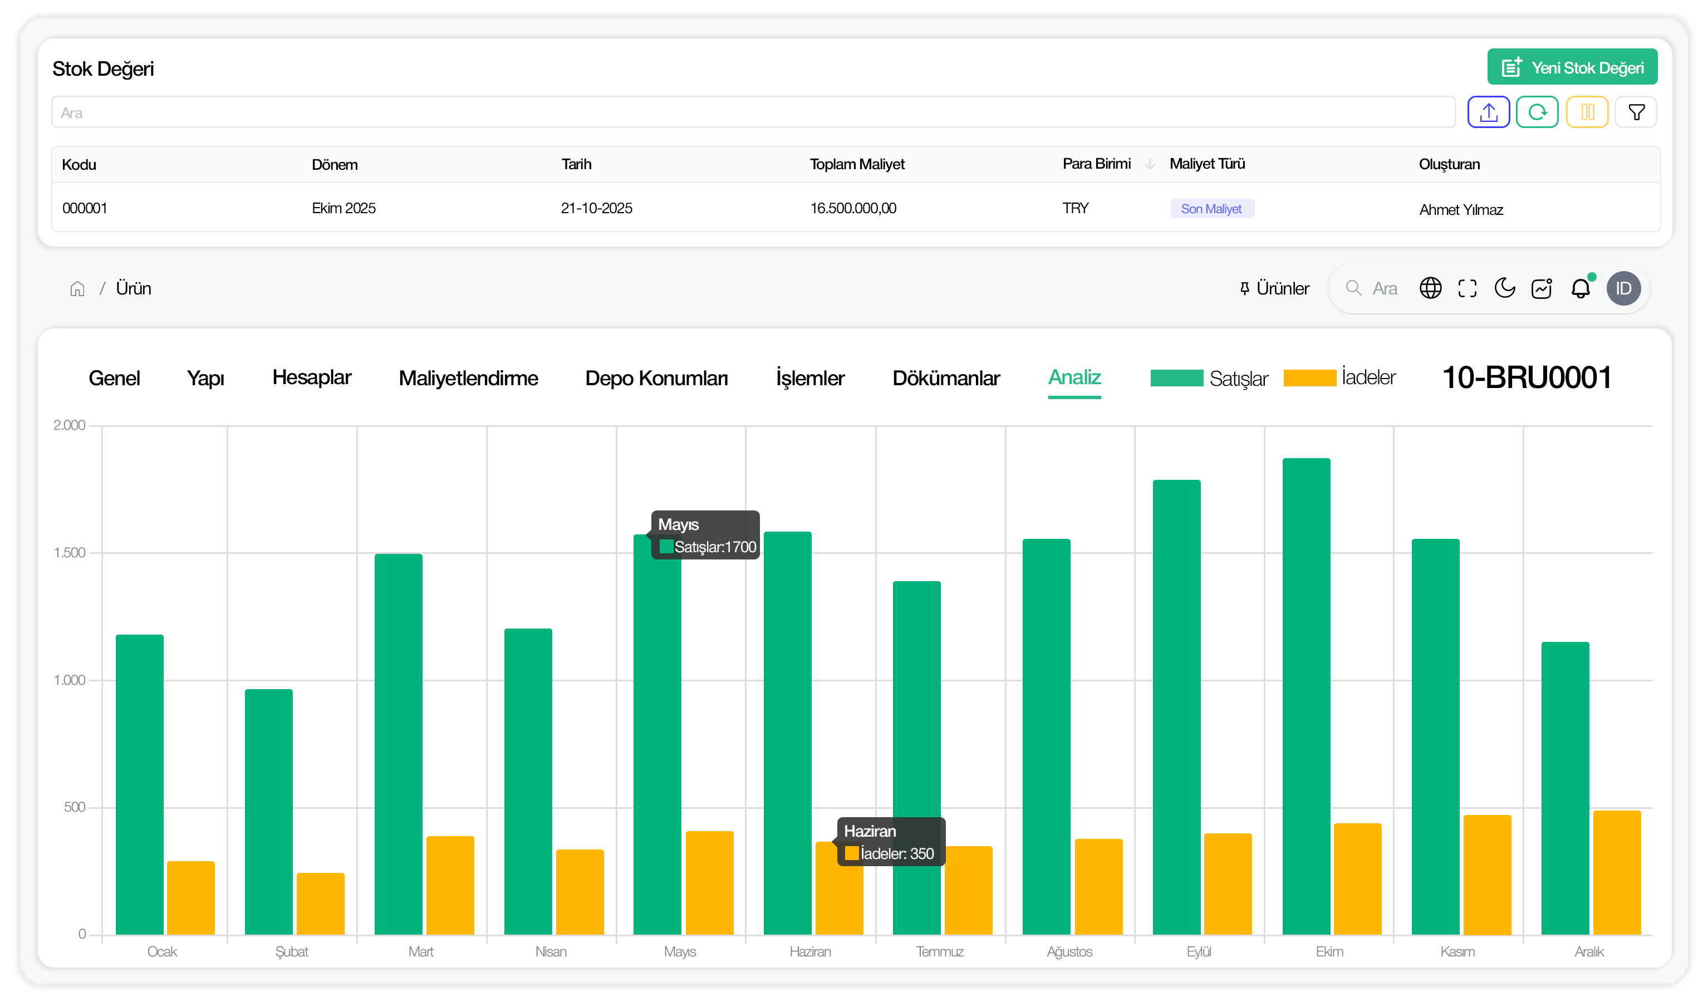Viewport: 1708px width, 1002px height.
Task: Open the chart image icon in the header
Action: click(x=1542, y=288)
